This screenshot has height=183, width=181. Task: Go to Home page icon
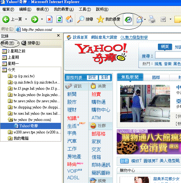[x=69, y=19]
